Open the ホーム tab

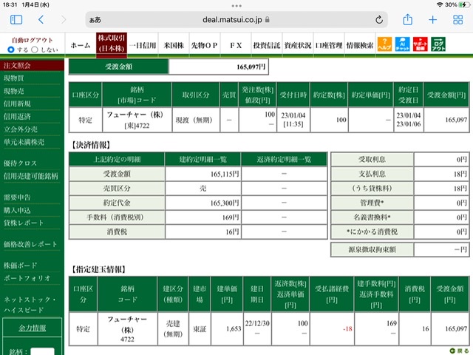81,45
